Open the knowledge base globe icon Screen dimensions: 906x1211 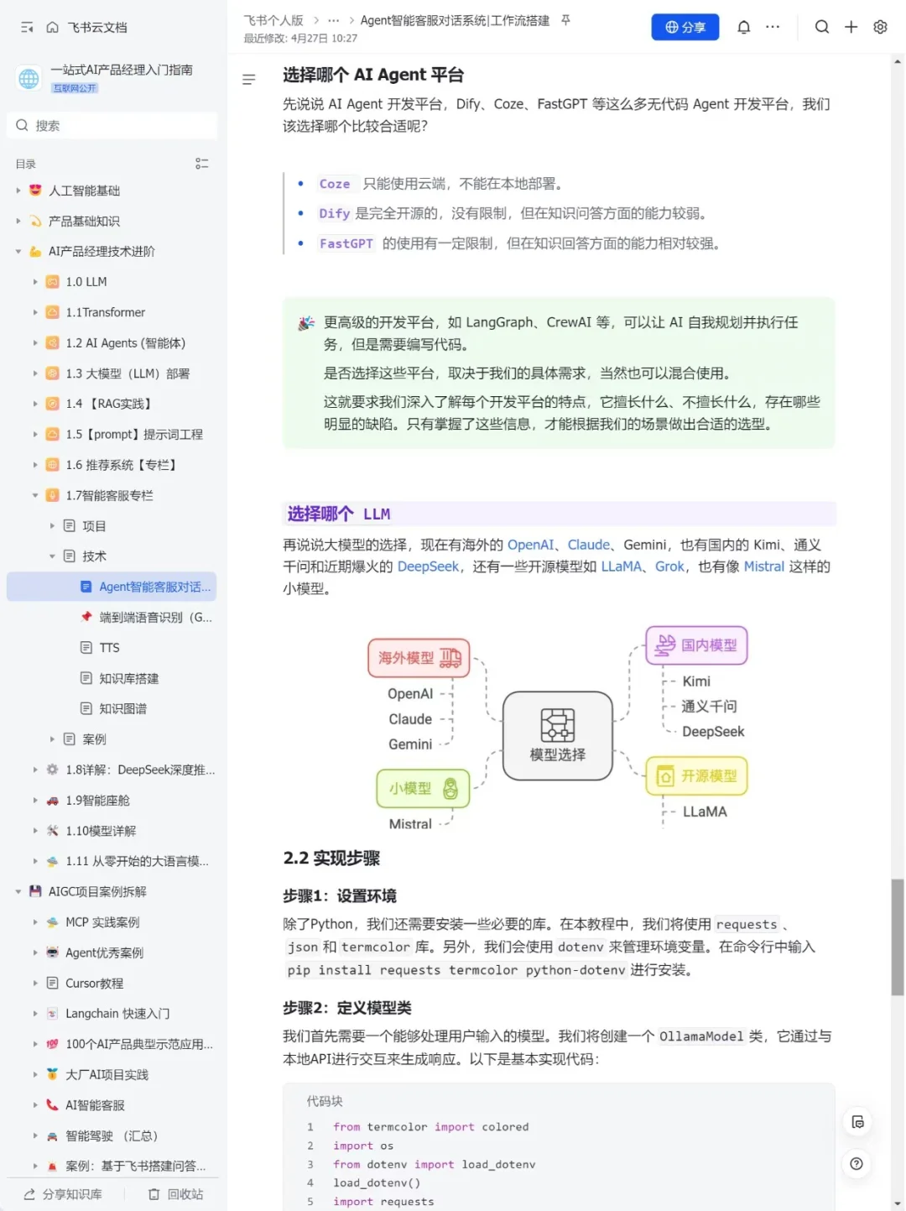29,78
